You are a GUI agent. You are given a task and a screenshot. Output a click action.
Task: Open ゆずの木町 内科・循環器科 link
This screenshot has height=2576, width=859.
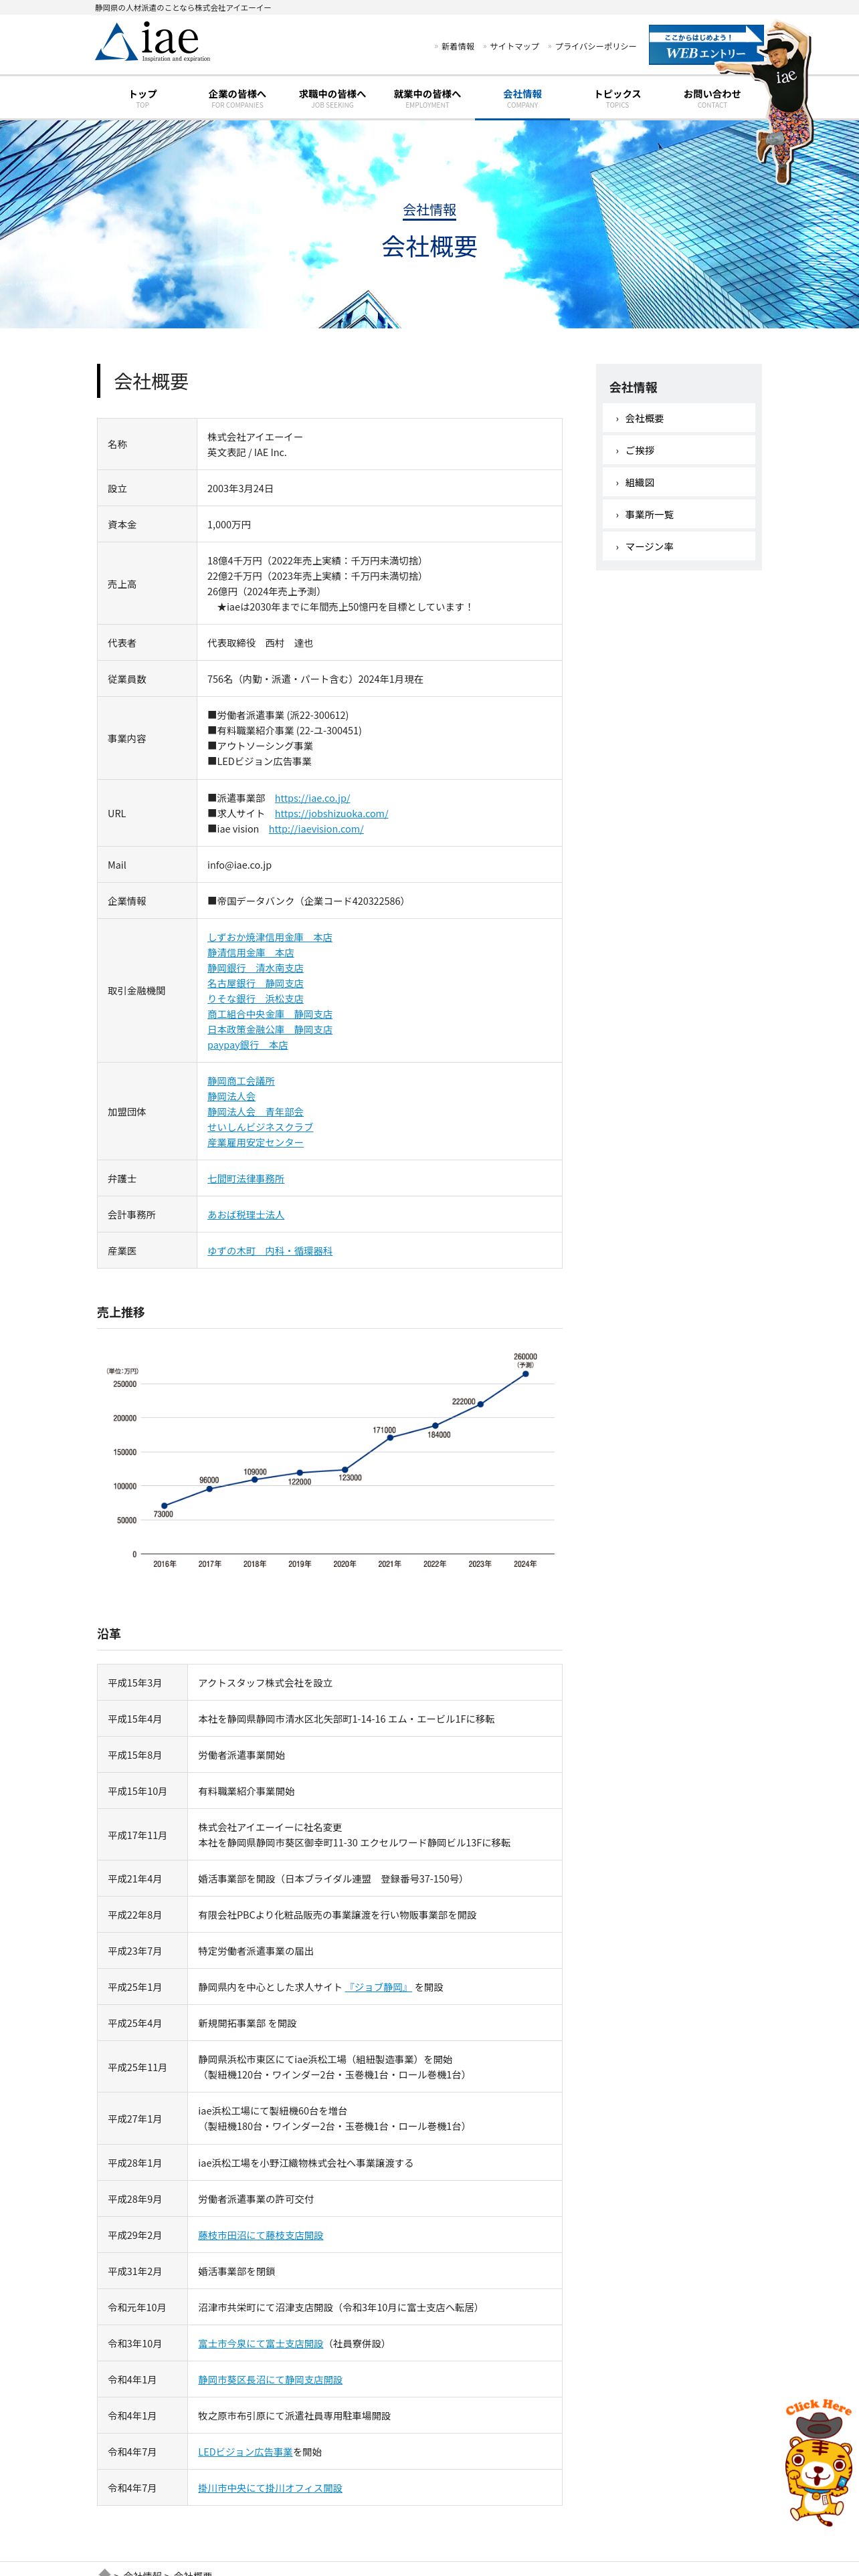[x=270, y=1251]
